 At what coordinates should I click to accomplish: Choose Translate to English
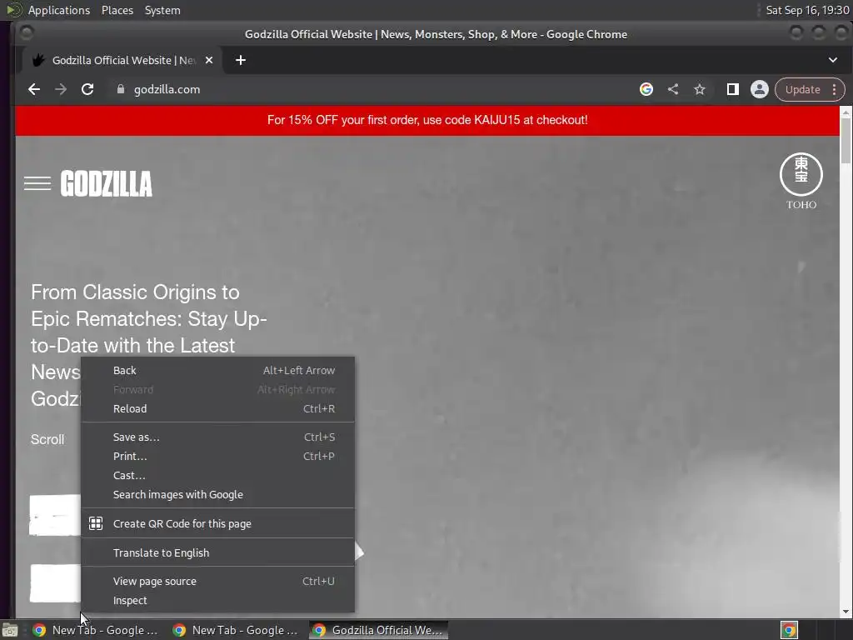click(x=217, y=553)
